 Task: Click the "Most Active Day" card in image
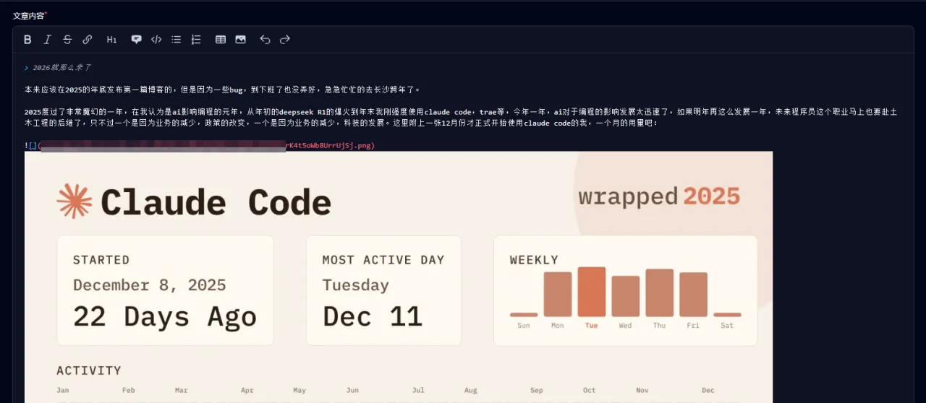pyautogui.click(x=383, y=290)
